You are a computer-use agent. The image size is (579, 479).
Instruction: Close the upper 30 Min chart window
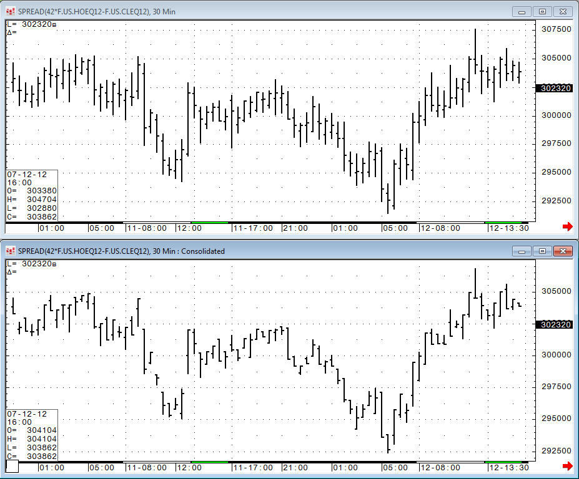tap(563, 11)
